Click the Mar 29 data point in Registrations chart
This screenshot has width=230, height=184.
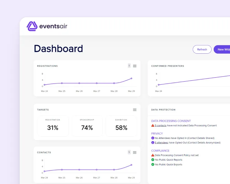[132, 79]
